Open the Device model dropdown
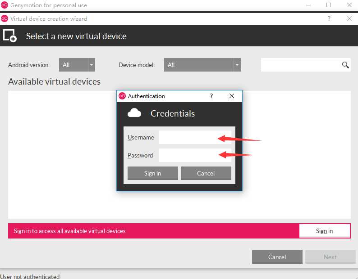Image resolution: width=358 pixels, height=279 pixels. 202,65
